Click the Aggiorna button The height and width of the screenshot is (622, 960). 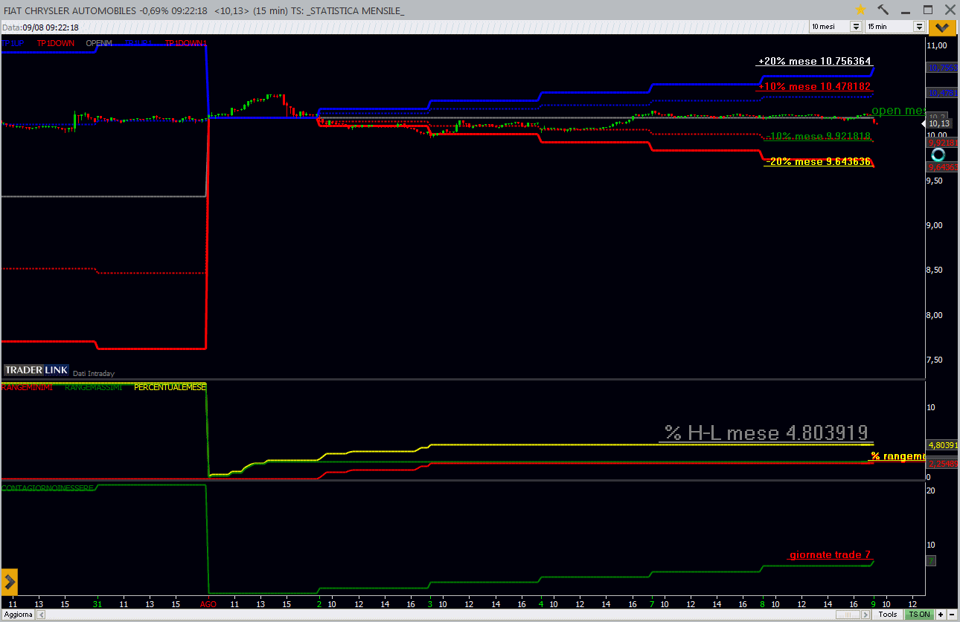point(17,615)
